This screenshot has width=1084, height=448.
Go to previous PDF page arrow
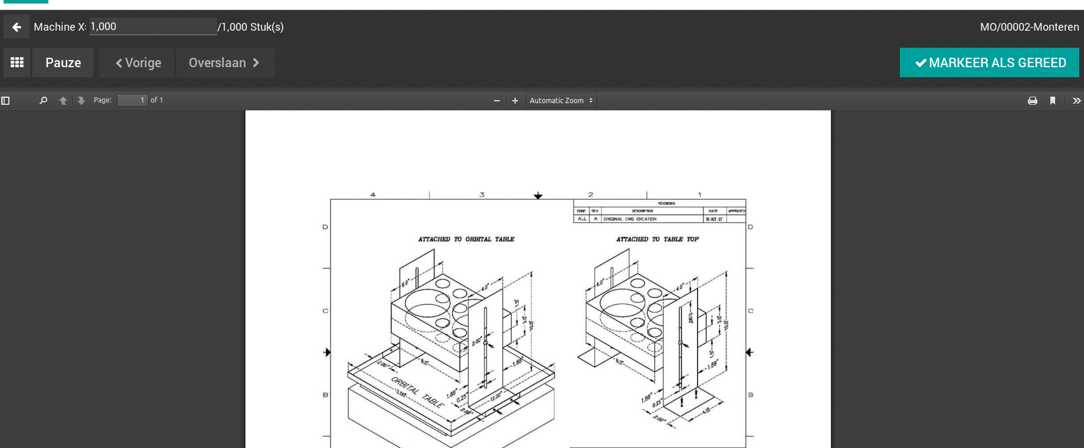[x=63, y=101]
